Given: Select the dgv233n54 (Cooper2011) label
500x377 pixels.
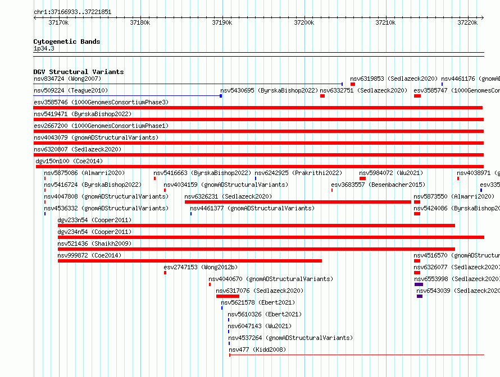Looking at the screenshot, I should [94, 220].
